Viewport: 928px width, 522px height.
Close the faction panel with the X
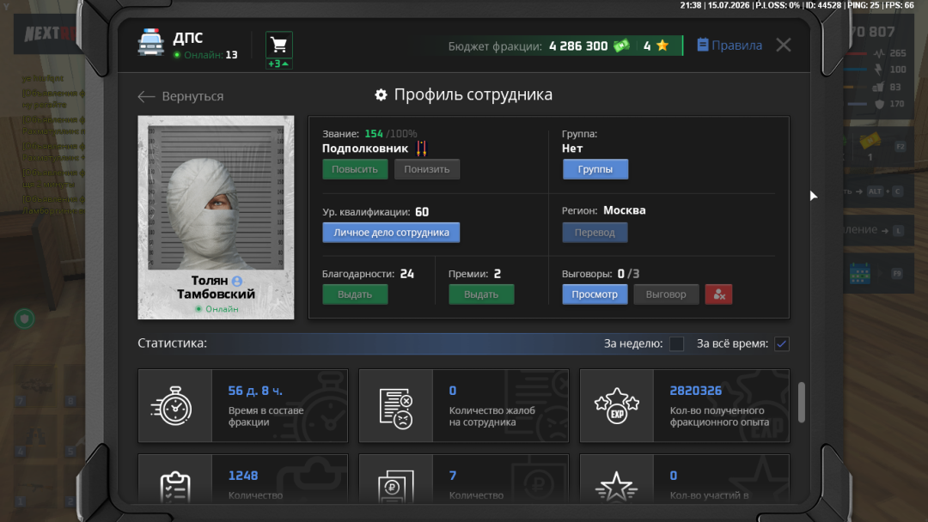pos(784,45)
